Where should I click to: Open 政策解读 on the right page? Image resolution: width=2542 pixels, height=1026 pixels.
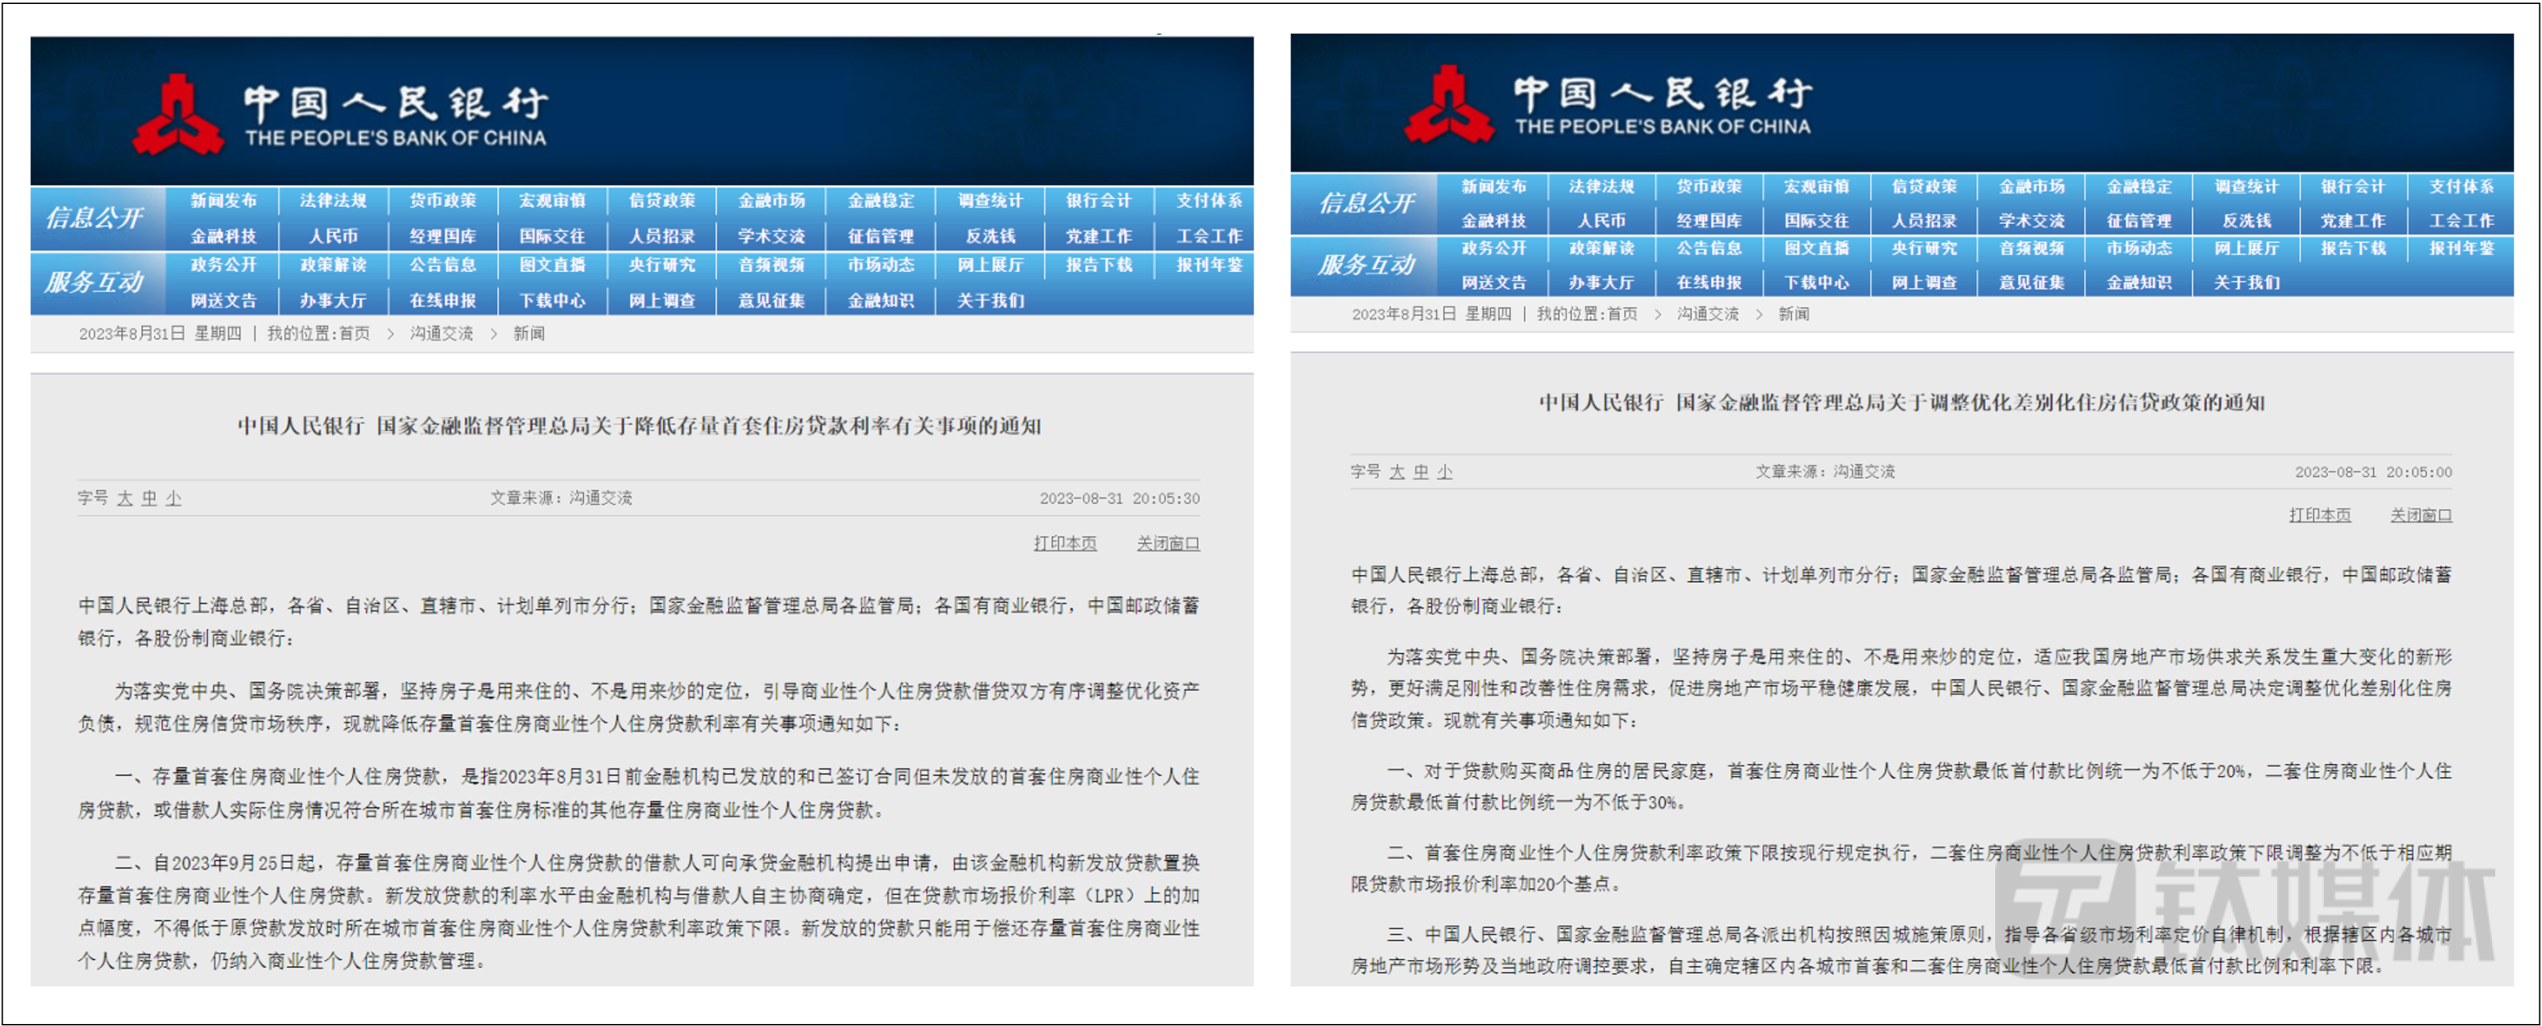click(1601, 248)
